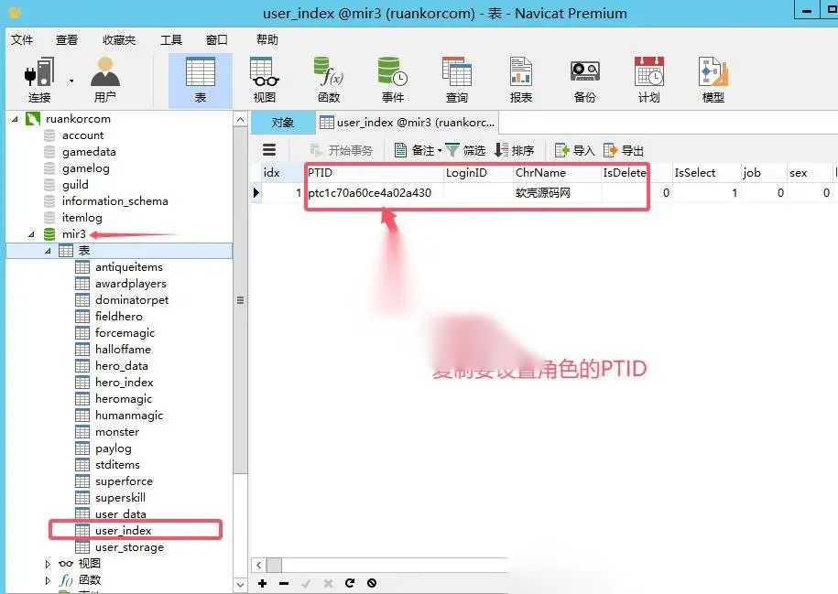This screenshot has height=594, width=838.
Task: Open the 计划 schedule icon
Action: [648, 81]
